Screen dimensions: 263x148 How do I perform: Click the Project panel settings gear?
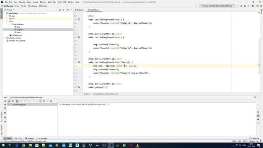click(68, 10)
